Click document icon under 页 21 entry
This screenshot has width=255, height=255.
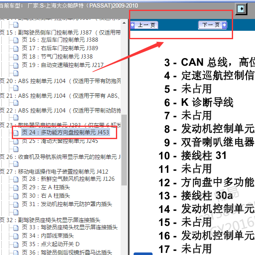tap(16, 103)
